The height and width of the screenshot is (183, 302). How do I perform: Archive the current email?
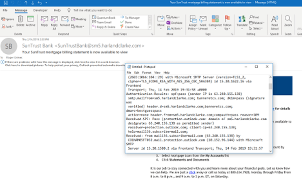coord(30,21)
